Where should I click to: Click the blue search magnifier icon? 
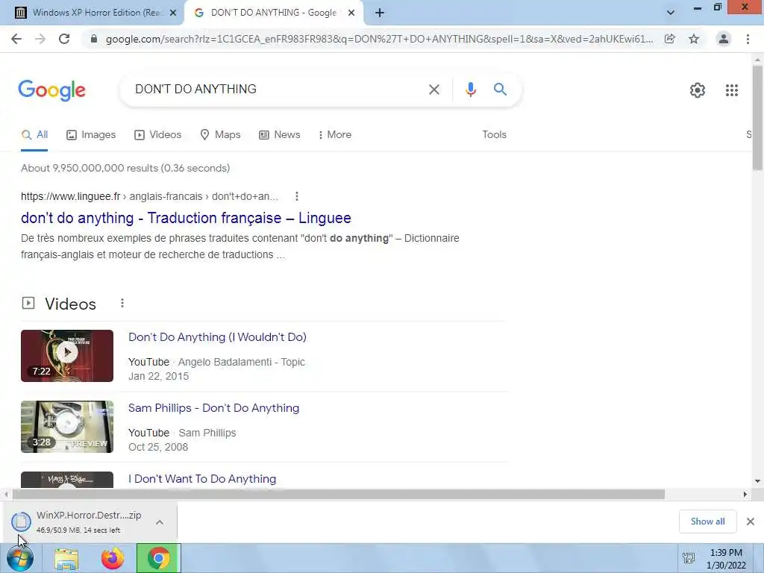(500, 90)
